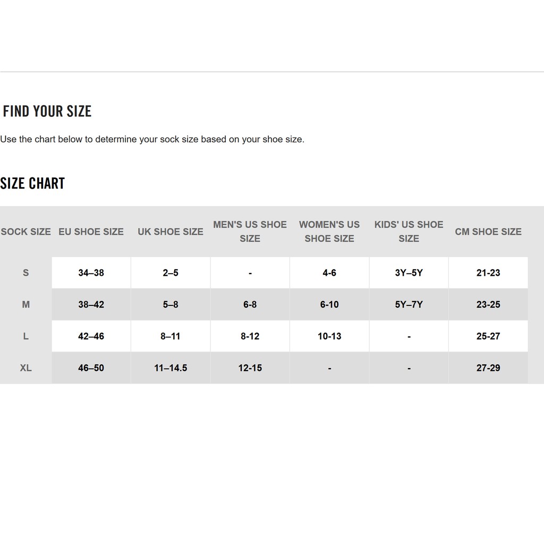The width and height of the screenshot is (544, 544).
Task: Select the WOMEN'S US SHOE SIZE header
Action: (x=329, y=232)
